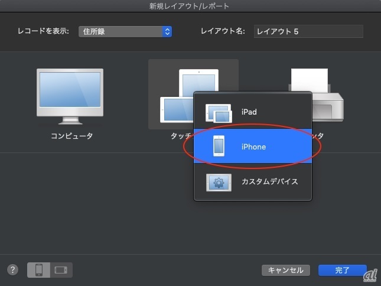Click the iPad devices icon in popup
This screenshot has height=286, width=381.
coord(219,112)
